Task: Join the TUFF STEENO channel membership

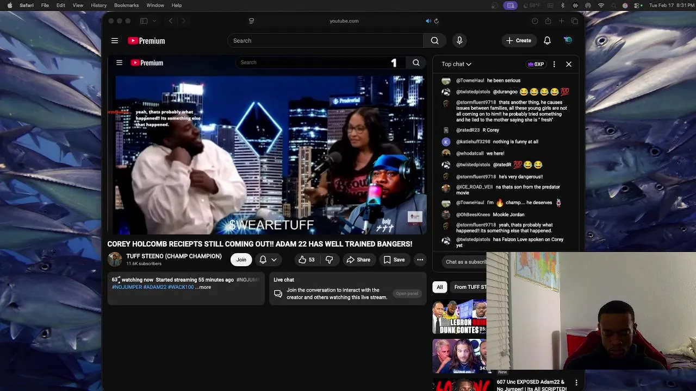Action: 241,260
